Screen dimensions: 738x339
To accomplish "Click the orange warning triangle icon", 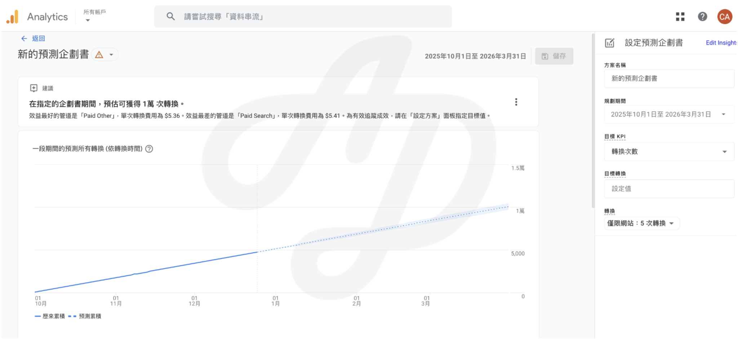I will pos(99,55).
